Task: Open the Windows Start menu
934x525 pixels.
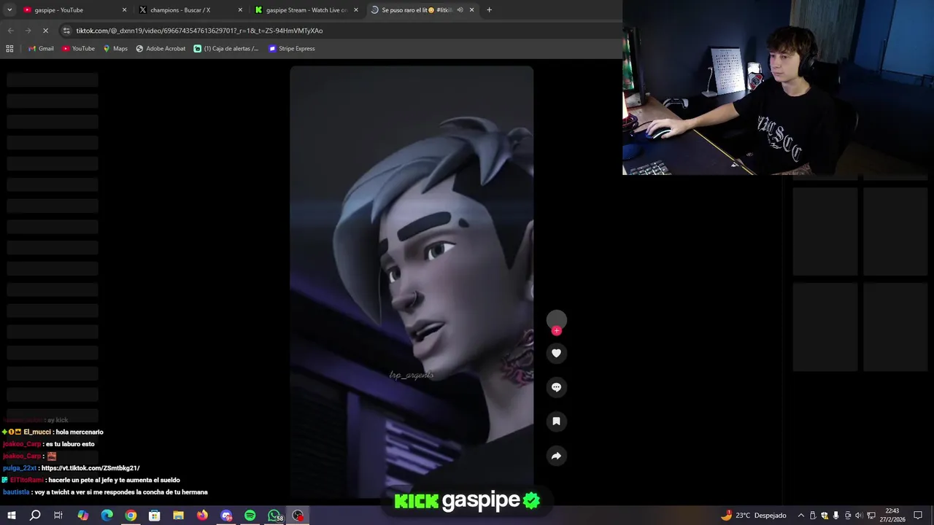Action: [x=11, y=516]
